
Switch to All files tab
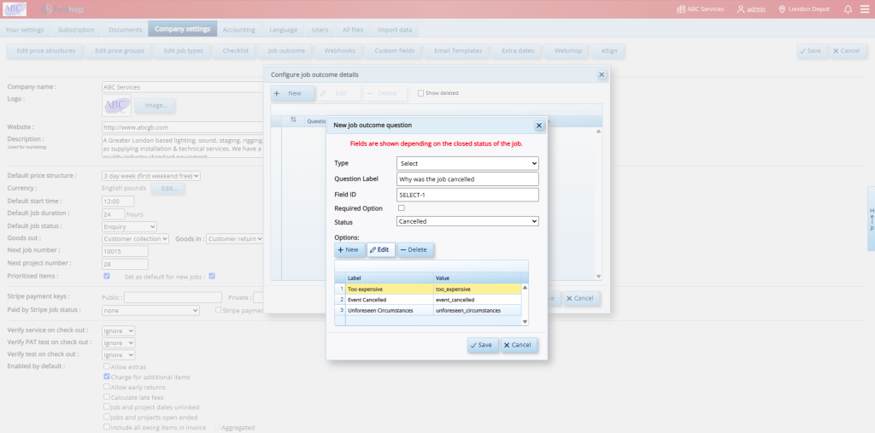point(353,30)
